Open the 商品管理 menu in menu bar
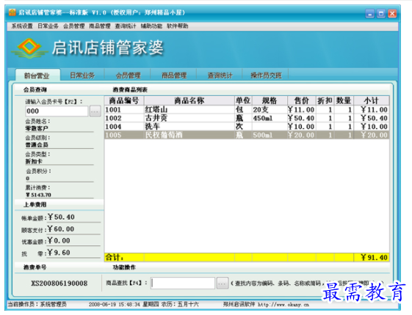The image size is (412, 315). 100,26
